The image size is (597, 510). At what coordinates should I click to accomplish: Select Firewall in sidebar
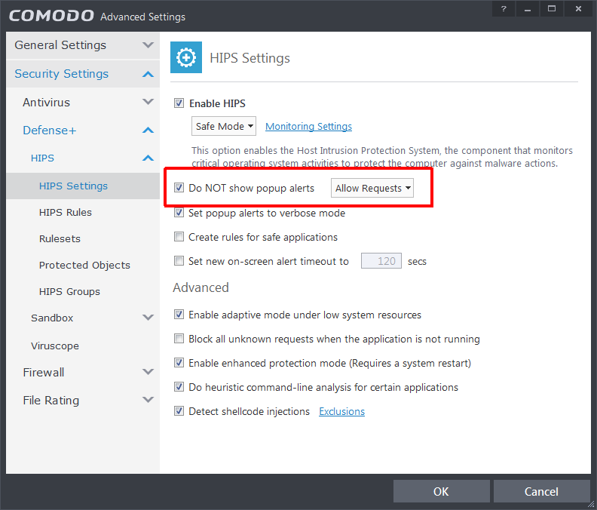pos(44,373)
